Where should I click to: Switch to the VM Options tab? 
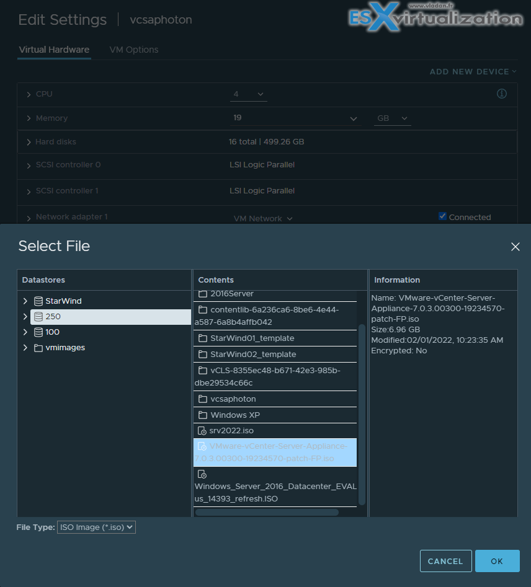click(x=134, y=50)
